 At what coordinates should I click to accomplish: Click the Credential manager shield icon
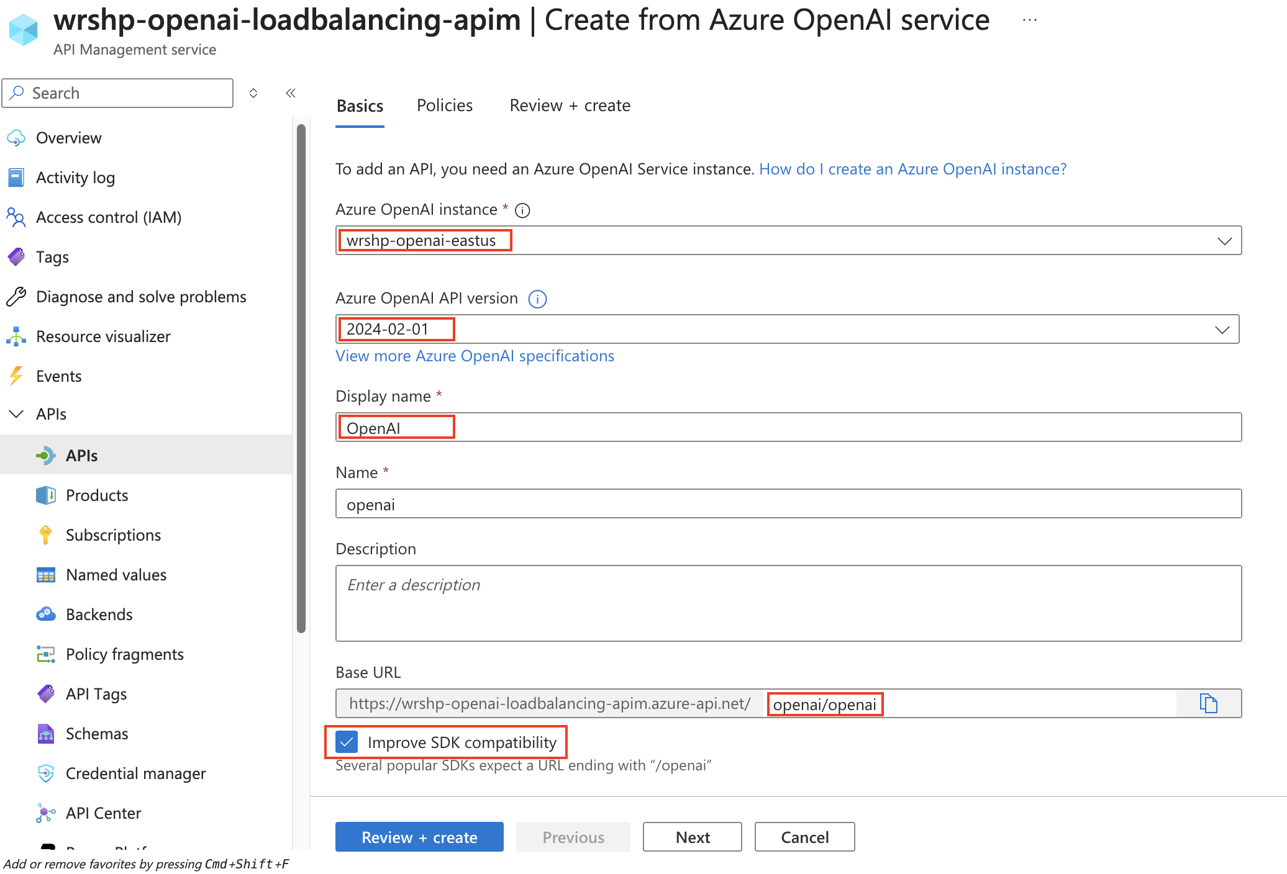click(46, 773)
